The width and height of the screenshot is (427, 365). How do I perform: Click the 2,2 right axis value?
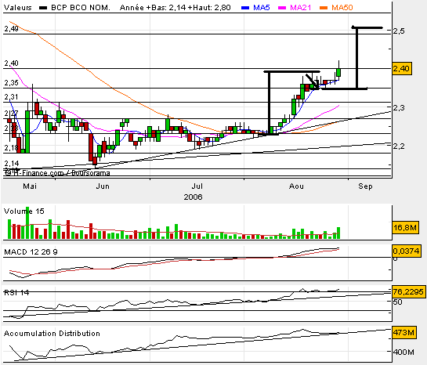click(x=399, y=146)
